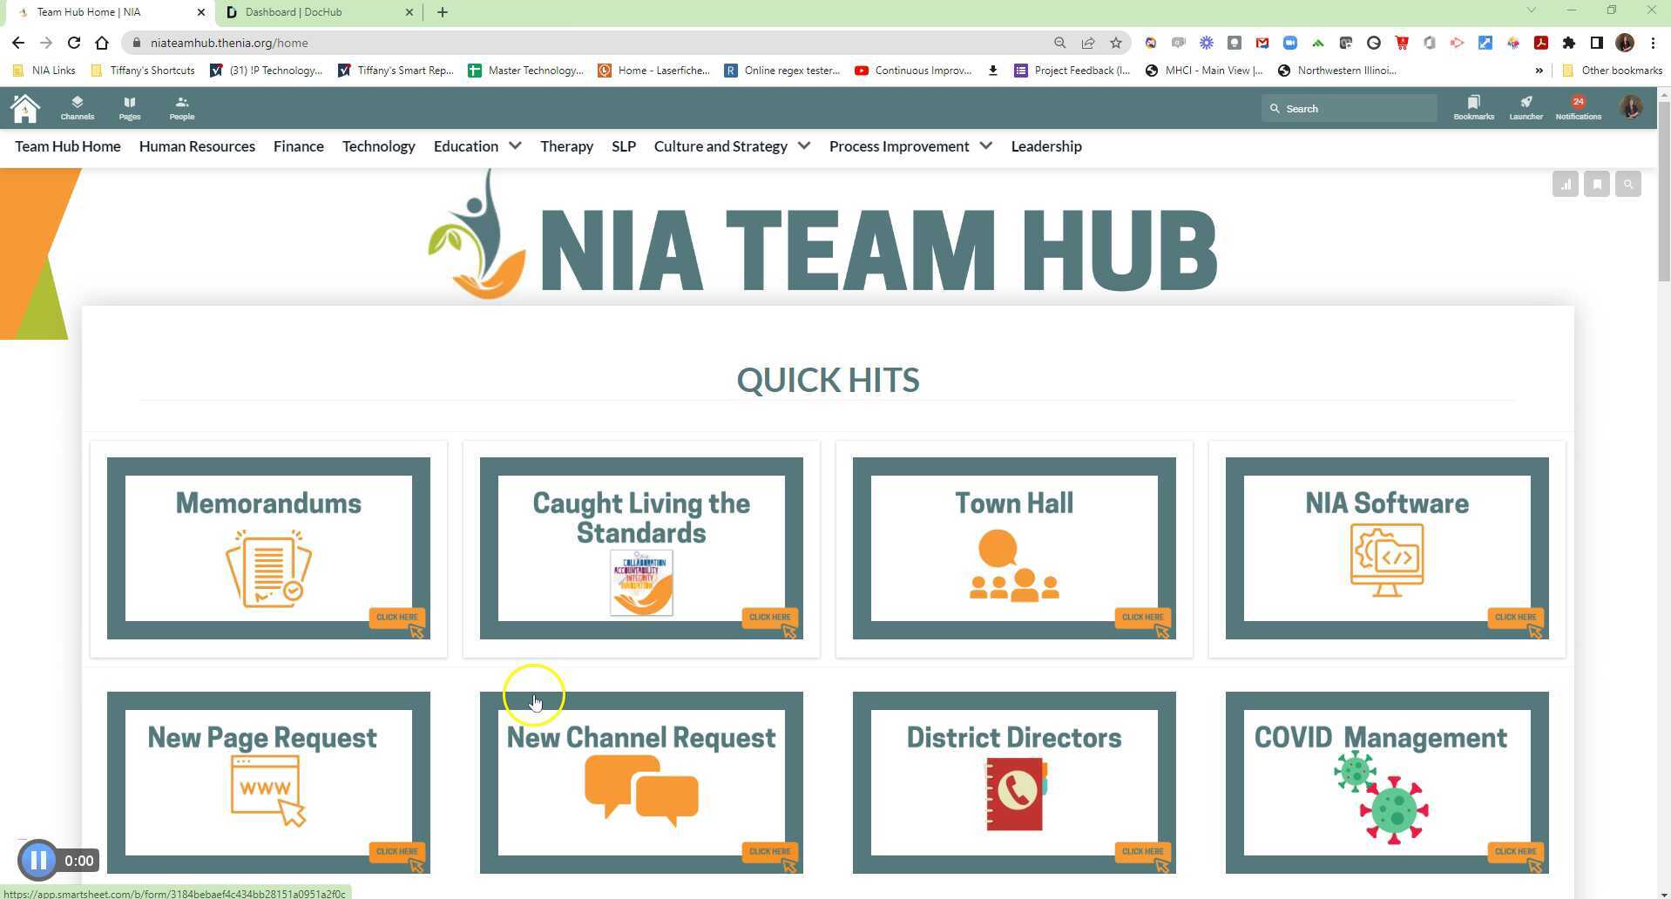The height and width of the screenshot is (899, 1671).
Task: Open the Process Improvement dropdown
Action: click(985, 146)
